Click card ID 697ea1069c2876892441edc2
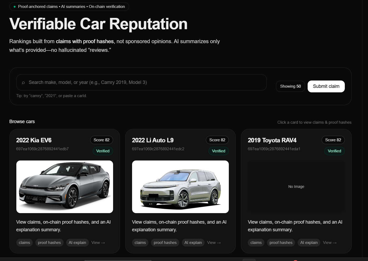The image size is (368, 261). pos(158,149)
